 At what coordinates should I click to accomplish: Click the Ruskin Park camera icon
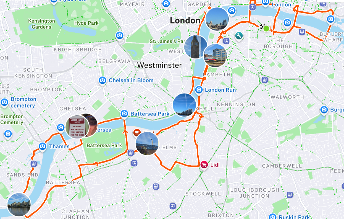click(273, 217)
